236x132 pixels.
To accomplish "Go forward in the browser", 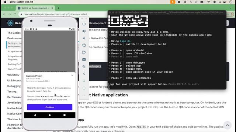I will point(10,14).
